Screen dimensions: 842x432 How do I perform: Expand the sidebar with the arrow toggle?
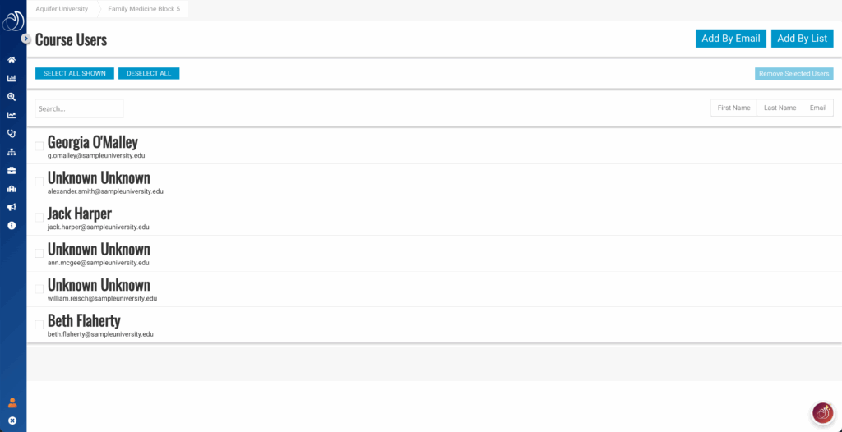25,39
